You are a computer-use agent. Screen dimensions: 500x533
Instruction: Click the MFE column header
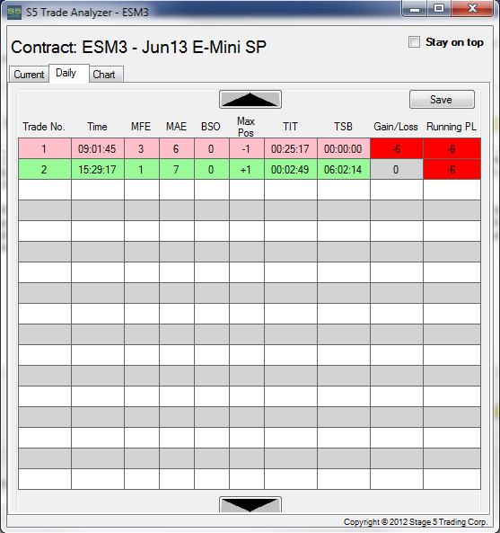(x=141, y=127)
